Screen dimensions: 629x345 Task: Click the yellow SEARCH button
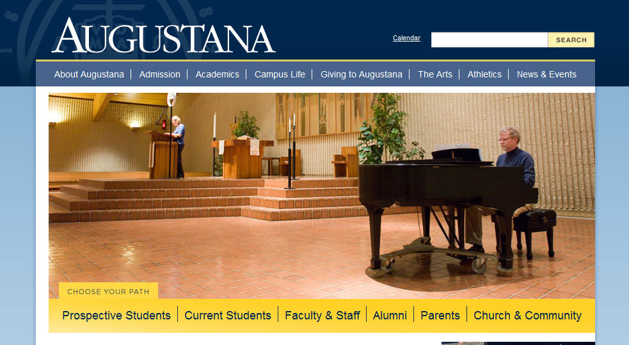click(571, 40)
